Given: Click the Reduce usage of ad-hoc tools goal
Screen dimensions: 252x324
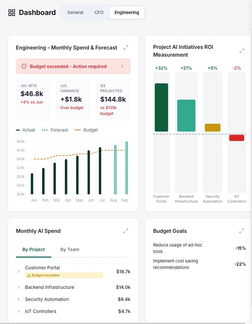Looking at the screenshot, I should pos(178,248).
